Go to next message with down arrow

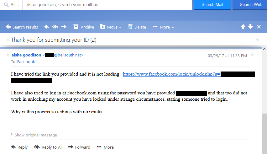click(x=250, y=27)
